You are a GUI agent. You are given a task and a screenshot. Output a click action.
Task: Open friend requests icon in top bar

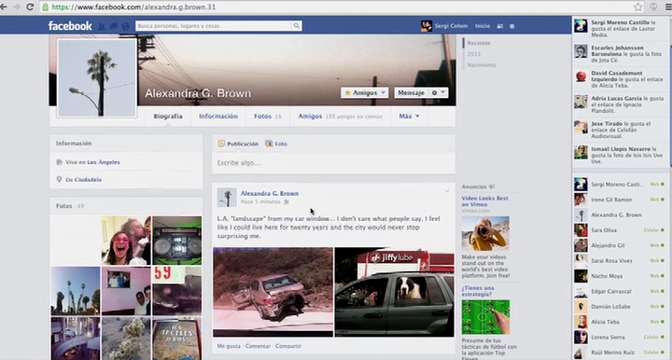[x=102, y=26]
